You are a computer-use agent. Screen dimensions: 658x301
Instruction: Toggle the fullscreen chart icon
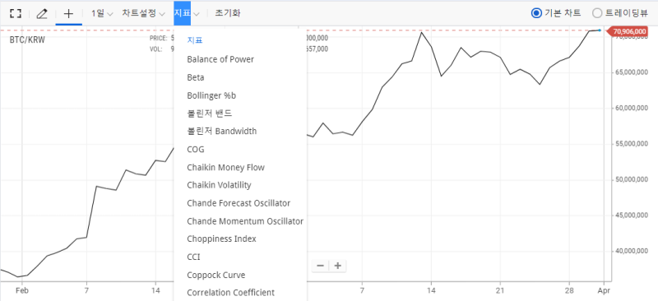pos(16,13)
